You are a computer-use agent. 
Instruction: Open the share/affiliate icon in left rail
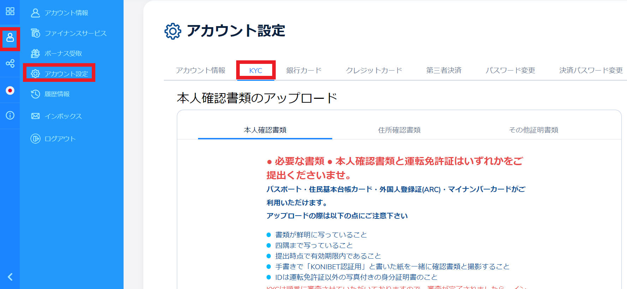point(10,64)
